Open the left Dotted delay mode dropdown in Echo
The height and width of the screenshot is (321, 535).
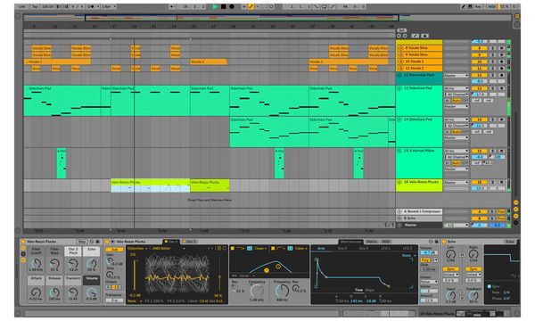tap(450, 275)
